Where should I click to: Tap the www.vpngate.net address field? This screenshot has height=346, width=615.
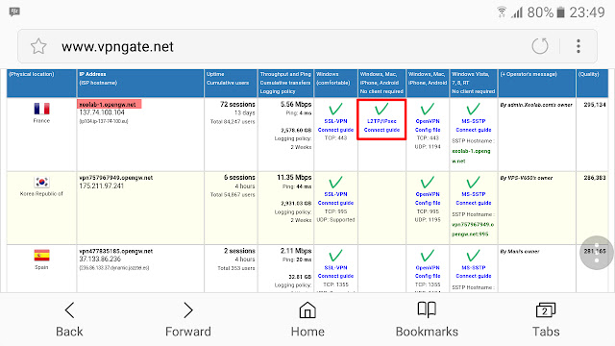click(307, 46)
